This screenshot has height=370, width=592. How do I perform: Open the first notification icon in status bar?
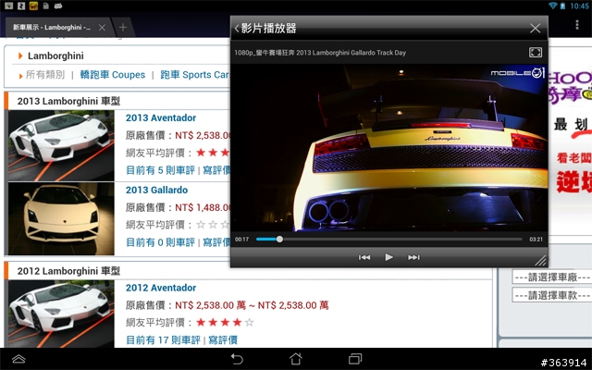[x=8, y=6]
